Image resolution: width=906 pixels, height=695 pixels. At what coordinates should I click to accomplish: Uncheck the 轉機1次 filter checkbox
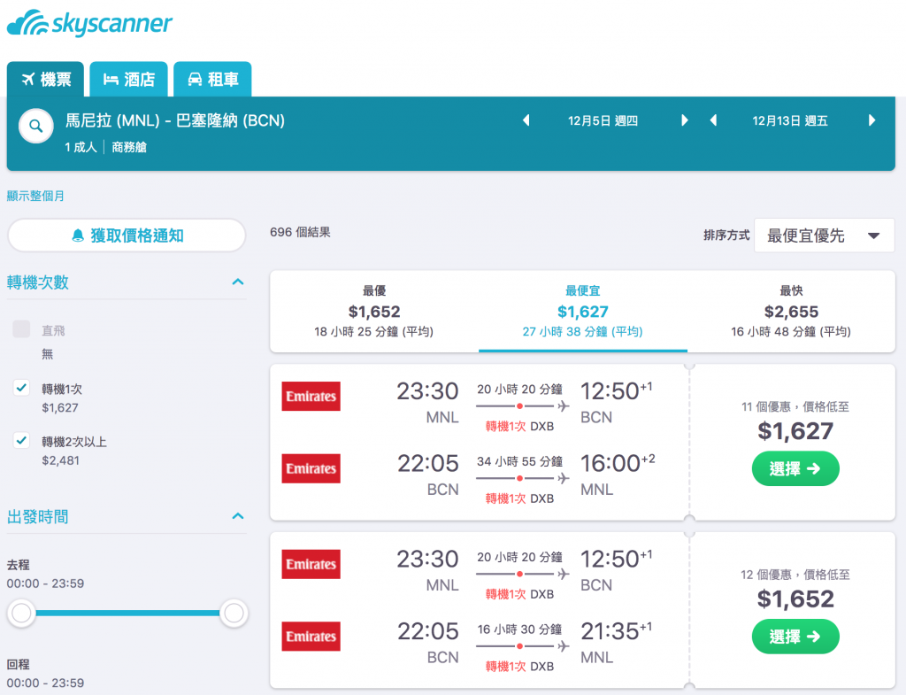pos(21,388)
